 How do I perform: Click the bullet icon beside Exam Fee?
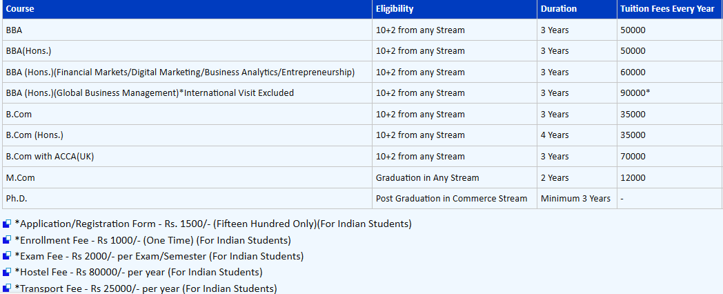point(7,256)
